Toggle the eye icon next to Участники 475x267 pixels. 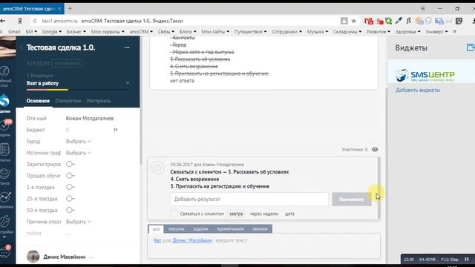375,149
